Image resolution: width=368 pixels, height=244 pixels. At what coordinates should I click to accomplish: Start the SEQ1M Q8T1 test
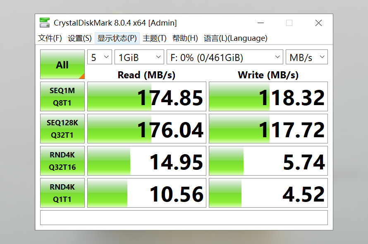pyautogui.click(x=62, y=96)
